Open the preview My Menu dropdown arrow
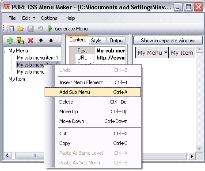 166,52
